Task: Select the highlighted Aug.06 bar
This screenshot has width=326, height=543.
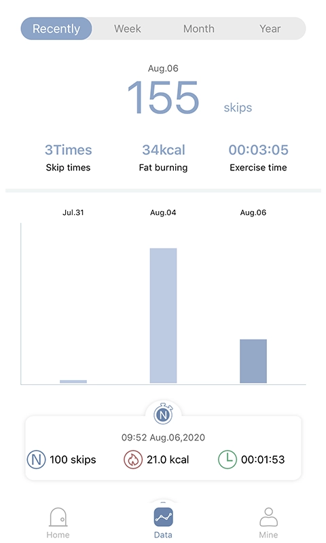Action: pos(253,361)
